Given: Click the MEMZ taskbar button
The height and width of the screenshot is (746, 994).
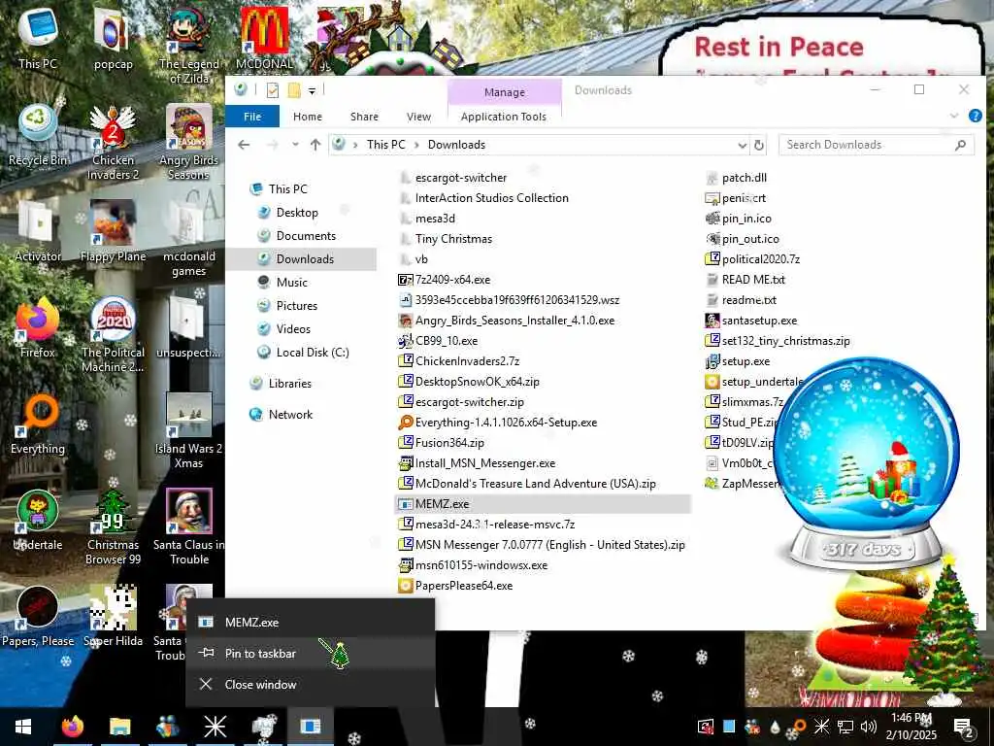Looking at the screenshot, I should [x=311, y=727].
